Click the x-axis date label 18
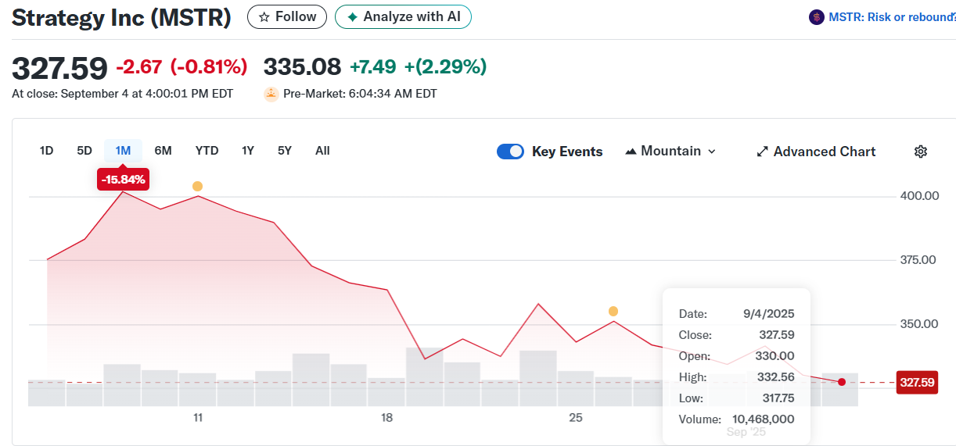Image resolution: width=956 pixels, height=446 pixels. pyautogui.click(x=386, y=418)
